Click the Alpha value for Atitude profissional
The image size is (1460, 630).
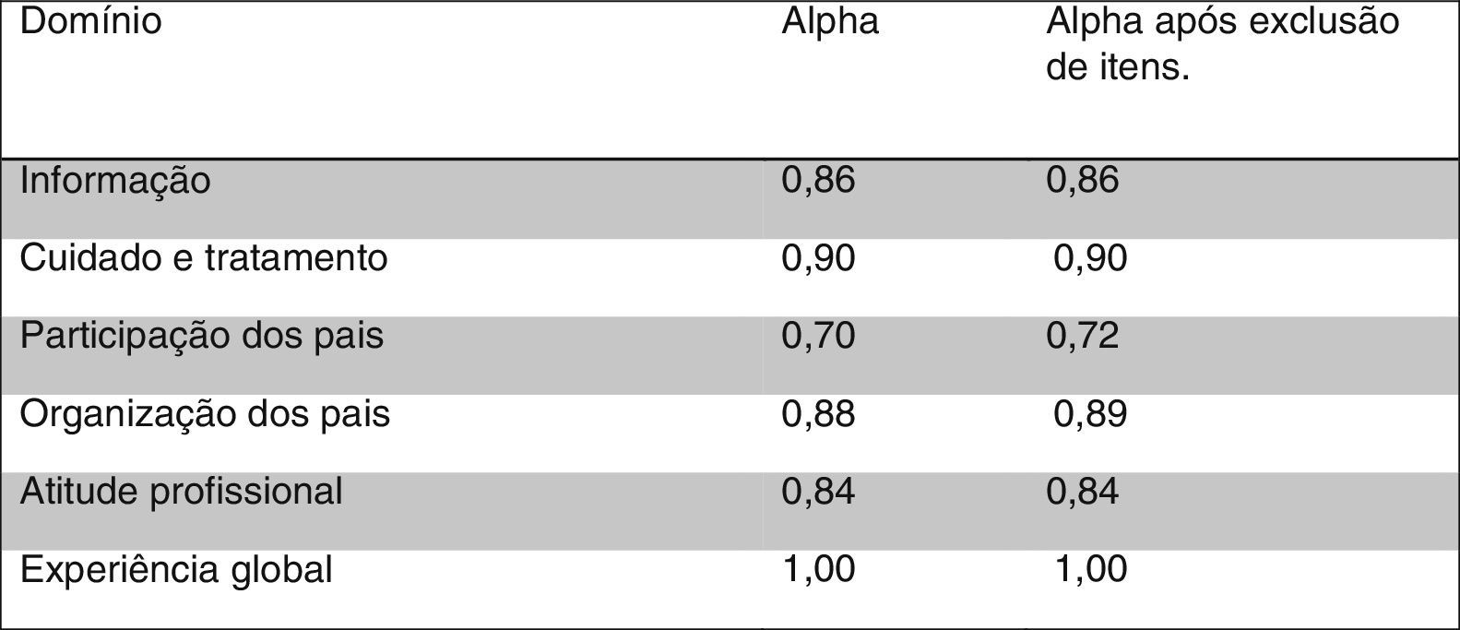[818, 491]
